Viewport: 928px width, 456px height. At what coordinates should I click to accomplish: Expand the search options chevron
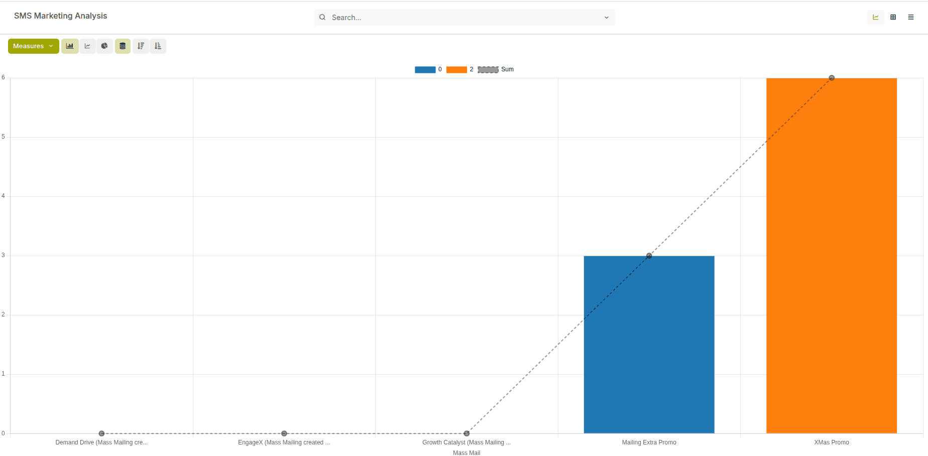(606, 18)
